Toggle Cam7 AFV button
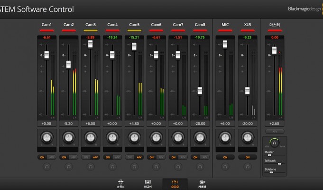The image size is (323, 190). [x=183, y=157]
